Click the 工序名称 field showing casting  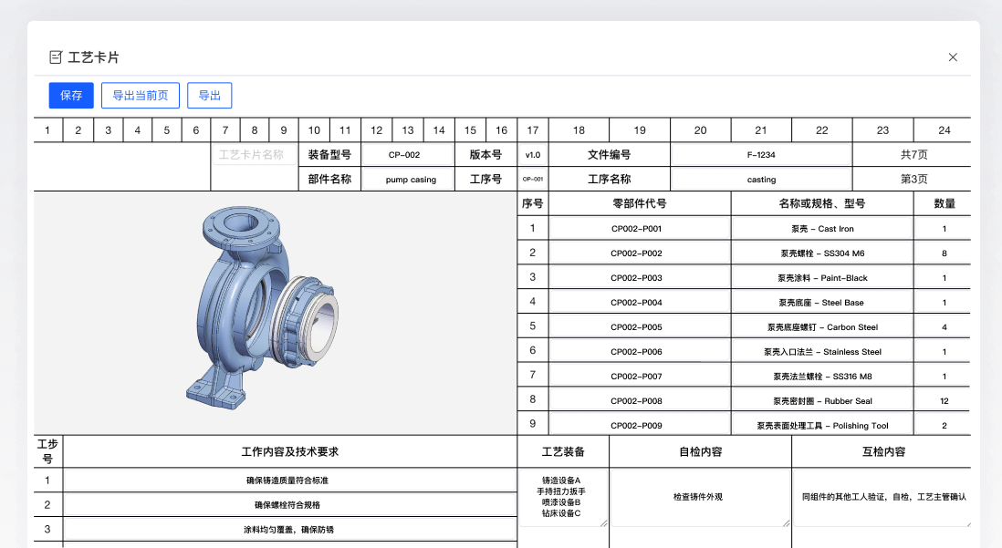click(761, 180)
